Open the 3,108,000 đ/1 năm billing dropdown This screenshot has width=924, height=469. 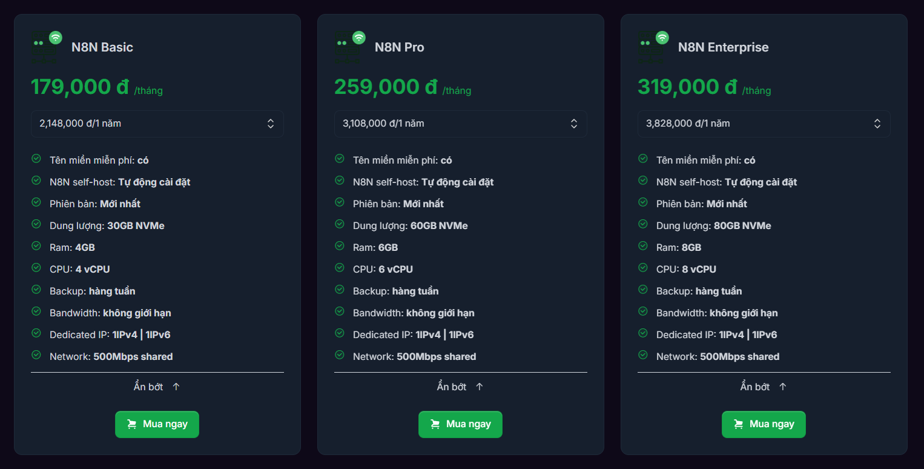[x=460, y=124]
